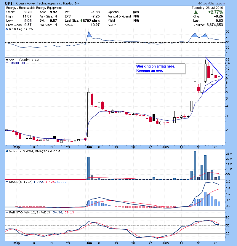Select the MACD signal value 1.425
Image resolution: width=237 pixels, height=246 pixels.
coord(50,182)
